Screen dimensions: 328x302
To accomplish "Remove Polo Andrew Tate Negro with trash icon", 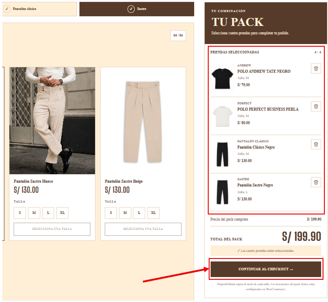I will pos(316,68).
